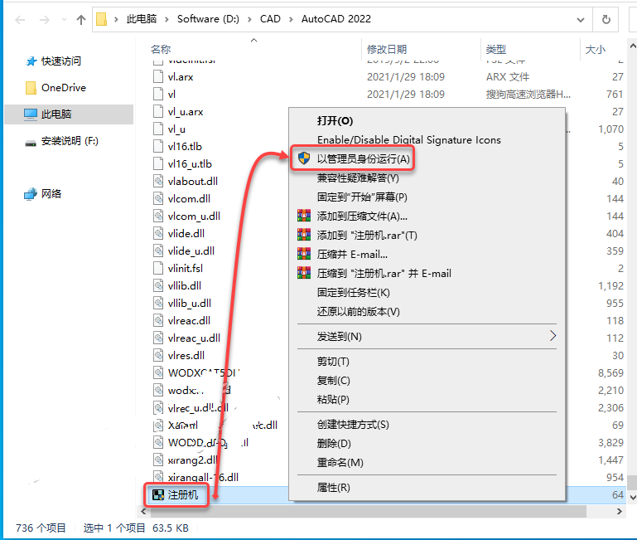The width and height of the screenshot is (637, 540).
Task: Select the 注册机 file
Action: tap(183, 495)
